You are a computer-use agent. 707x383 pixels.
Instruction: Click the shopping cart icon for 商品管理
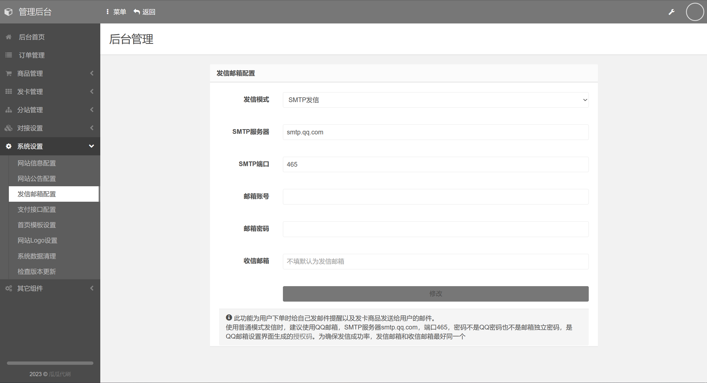point(9,73)
